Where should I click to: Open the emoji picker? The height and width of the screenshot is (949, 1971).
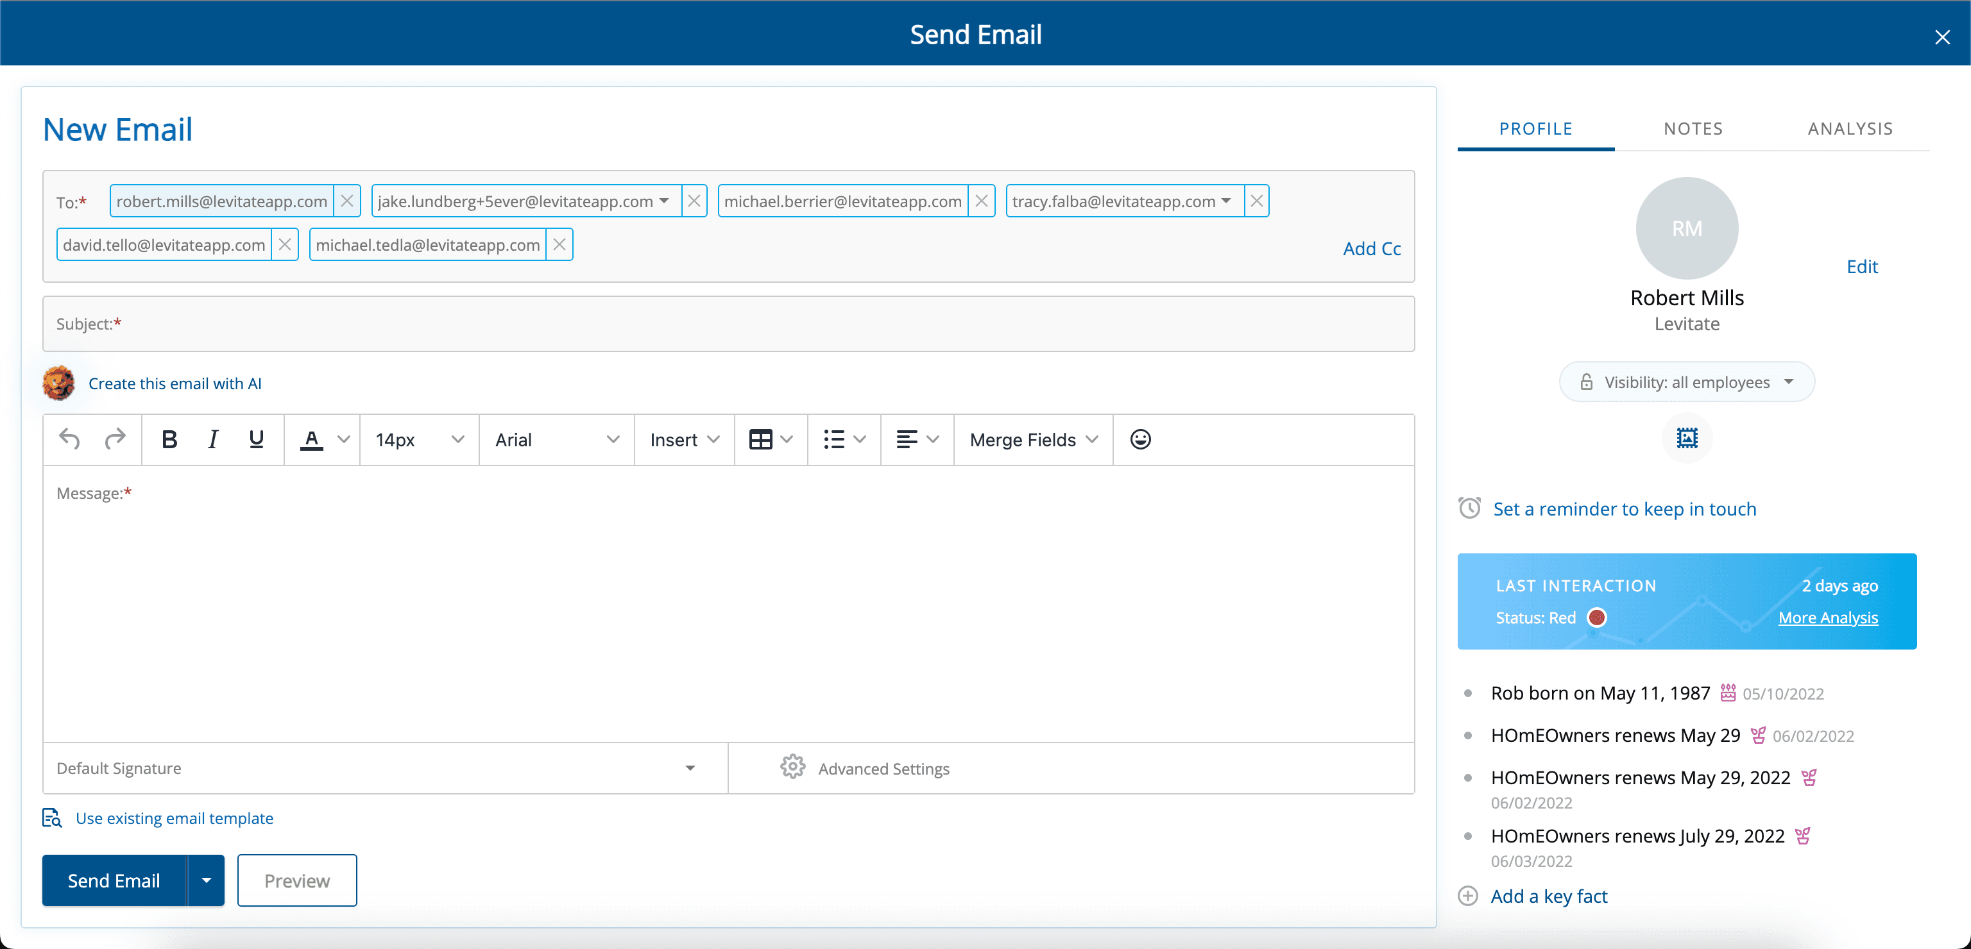pos(1140,439)
